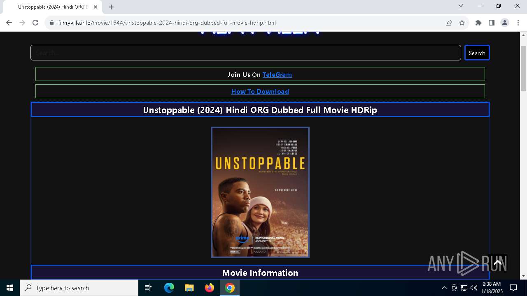This screenshot has width=527, height=296.
Task: Launch Firefox from taskbar
Action: coord(210,288)
